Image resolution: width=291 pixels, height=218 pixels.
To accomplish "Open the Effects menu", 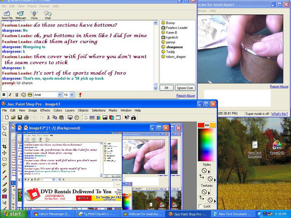I will pos(45,110).
